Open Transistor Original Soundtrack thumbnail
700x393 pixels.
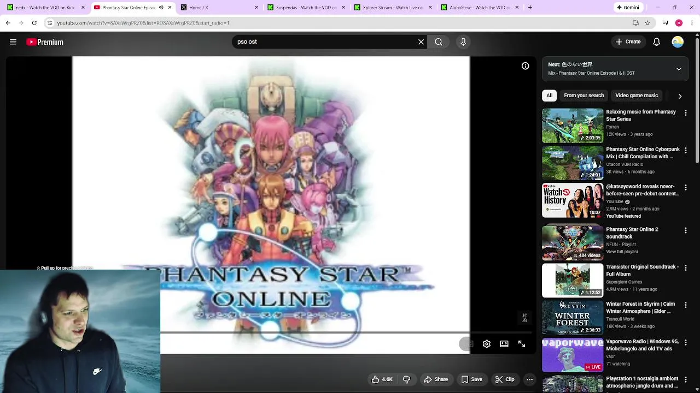pyautogui.click(x=573, y=281)
